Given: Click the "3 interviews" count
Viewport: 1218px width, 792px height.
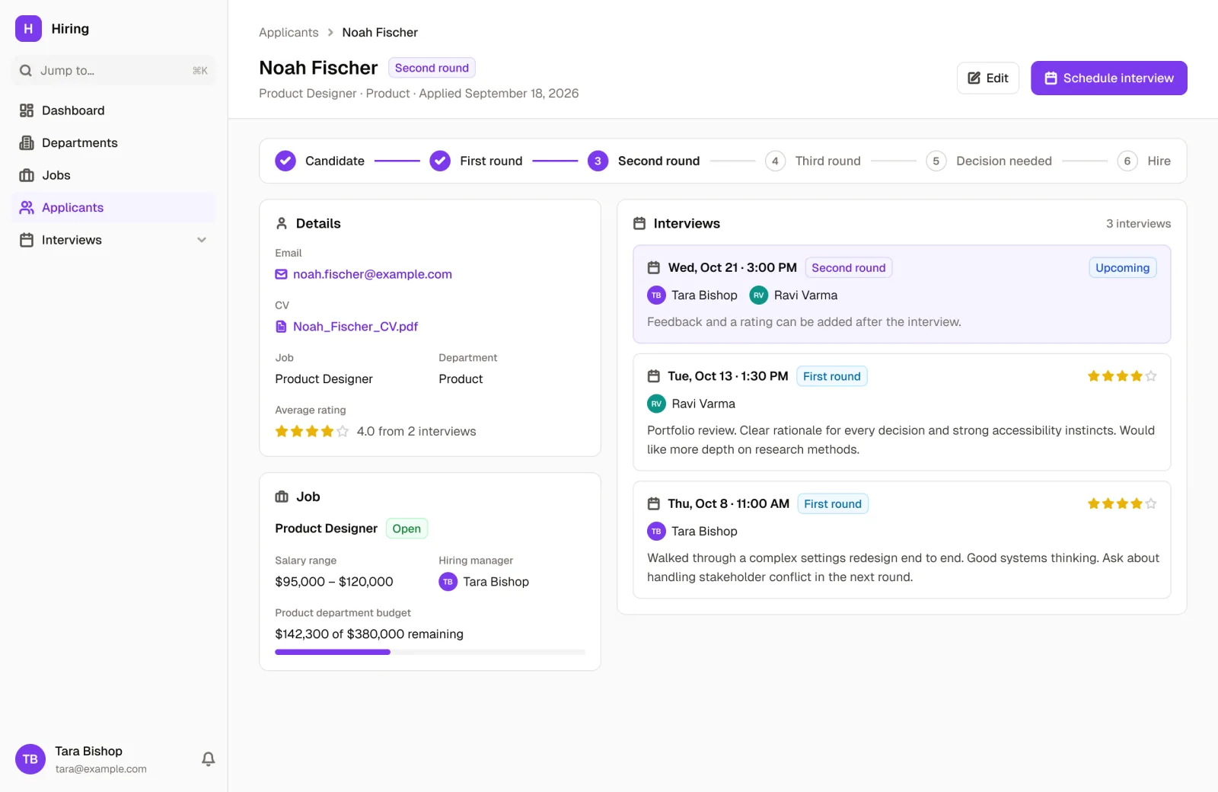Looking at the screenshot, I should (x=1138, y=224).
